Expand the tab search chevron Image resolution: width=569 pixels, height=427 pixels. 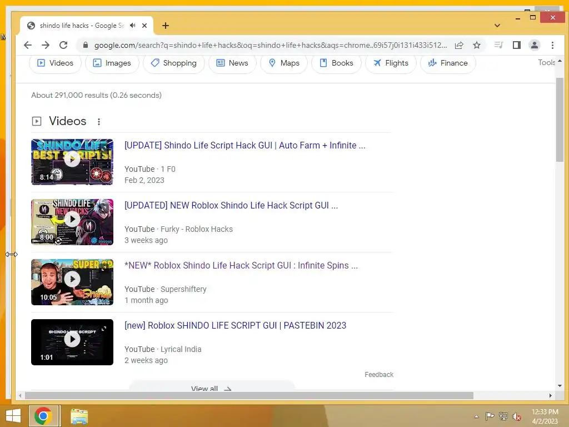[497, 26]
